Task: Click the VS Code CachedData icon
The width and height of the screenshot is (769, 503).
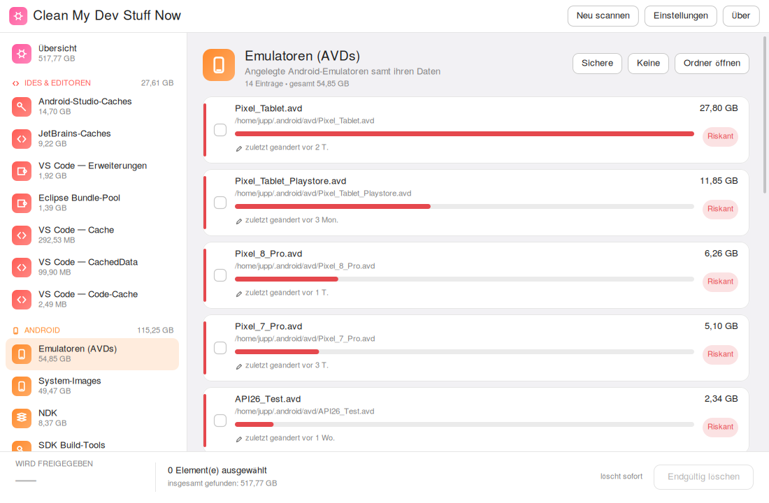Action: coord(22,267)
